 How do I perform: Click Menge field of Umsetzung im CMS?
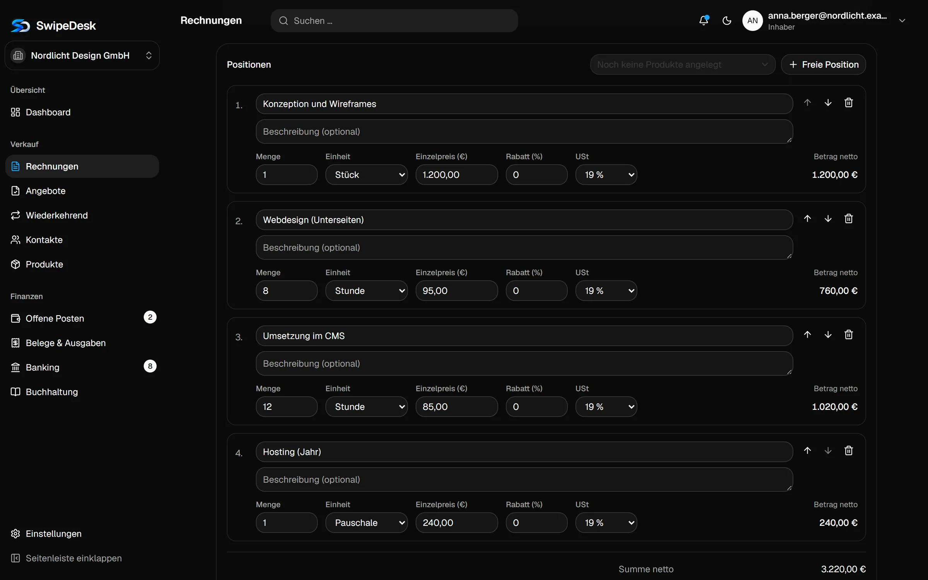tap(287, 407)
